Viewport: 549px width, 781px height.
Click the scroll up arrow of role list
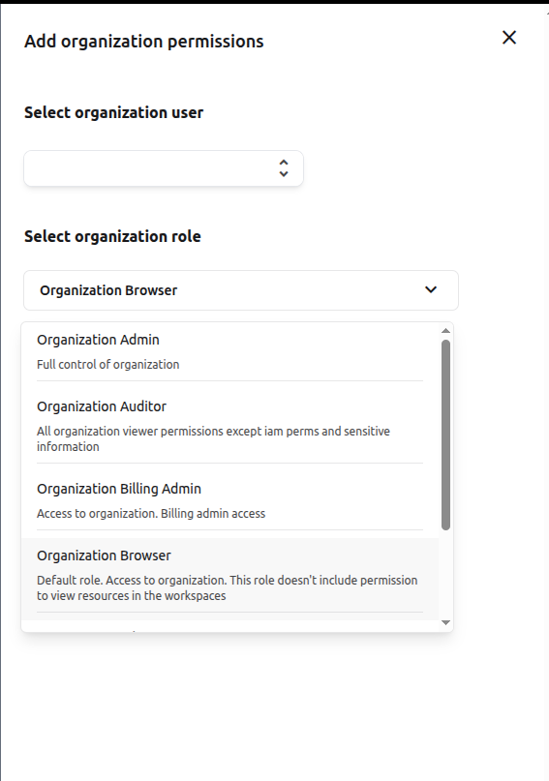click(x=445, y=331)
